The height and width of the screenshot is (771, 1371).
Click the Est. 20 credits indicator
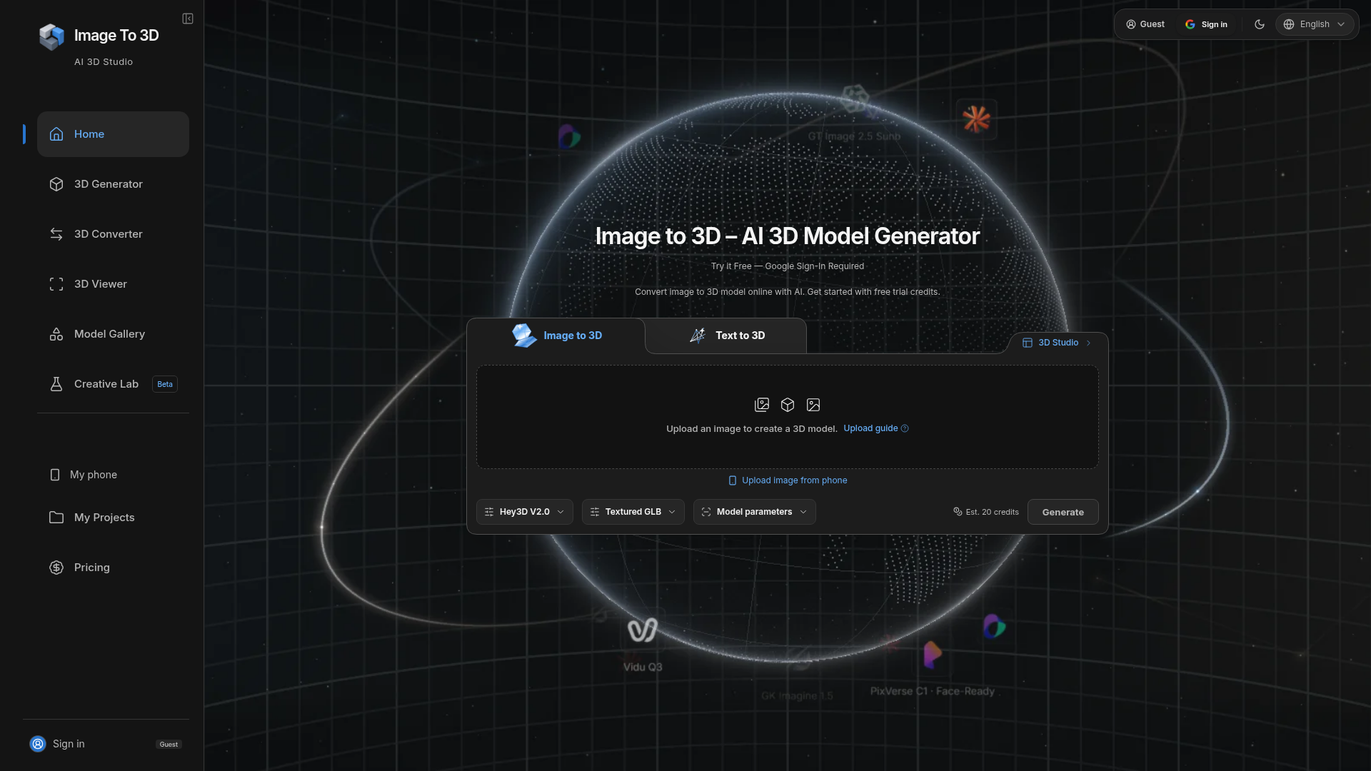tap(986, 512)
